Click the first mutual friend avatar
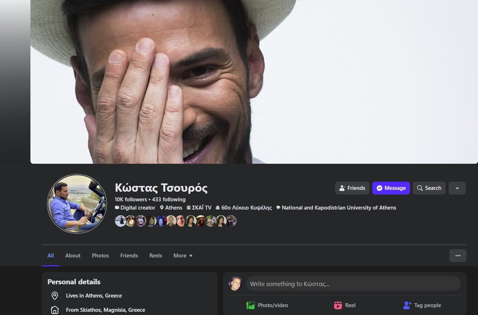The image size is (478, 315). point(120,221)
